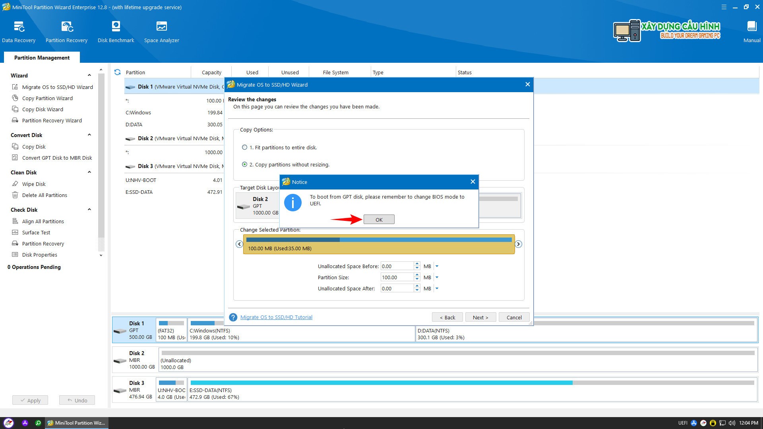Collapse the Clean Disk section

(x=89, y=172)
